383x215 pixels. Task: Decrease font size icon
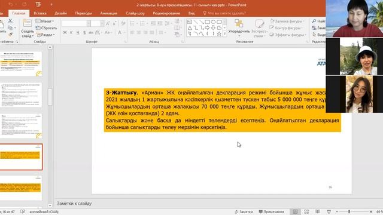114,23
